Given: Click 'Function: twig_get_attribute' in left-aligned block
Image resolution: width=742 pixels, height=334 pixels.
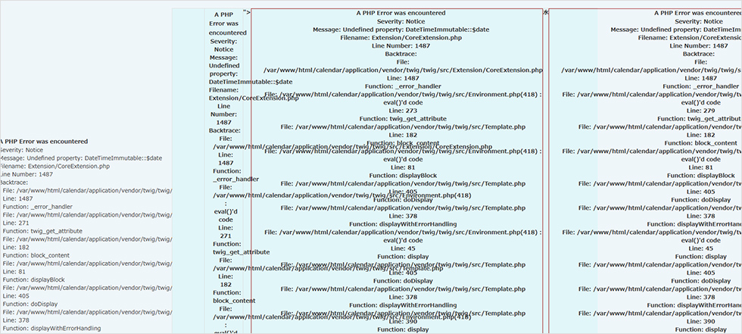Looking at the screenshot, I should tap(42, 231).
